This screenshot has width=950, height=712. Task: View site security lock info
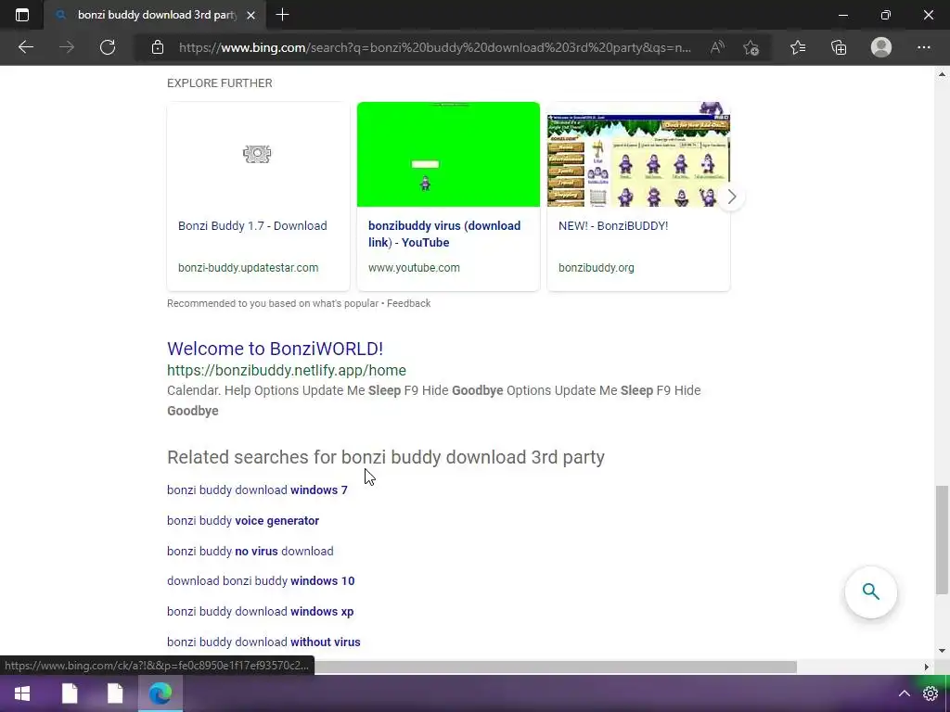coord(158,47)
